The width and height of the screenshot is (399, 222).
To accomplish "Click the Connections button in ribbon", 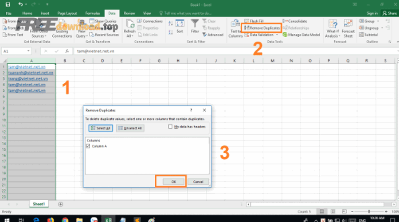I will (150, 21).
